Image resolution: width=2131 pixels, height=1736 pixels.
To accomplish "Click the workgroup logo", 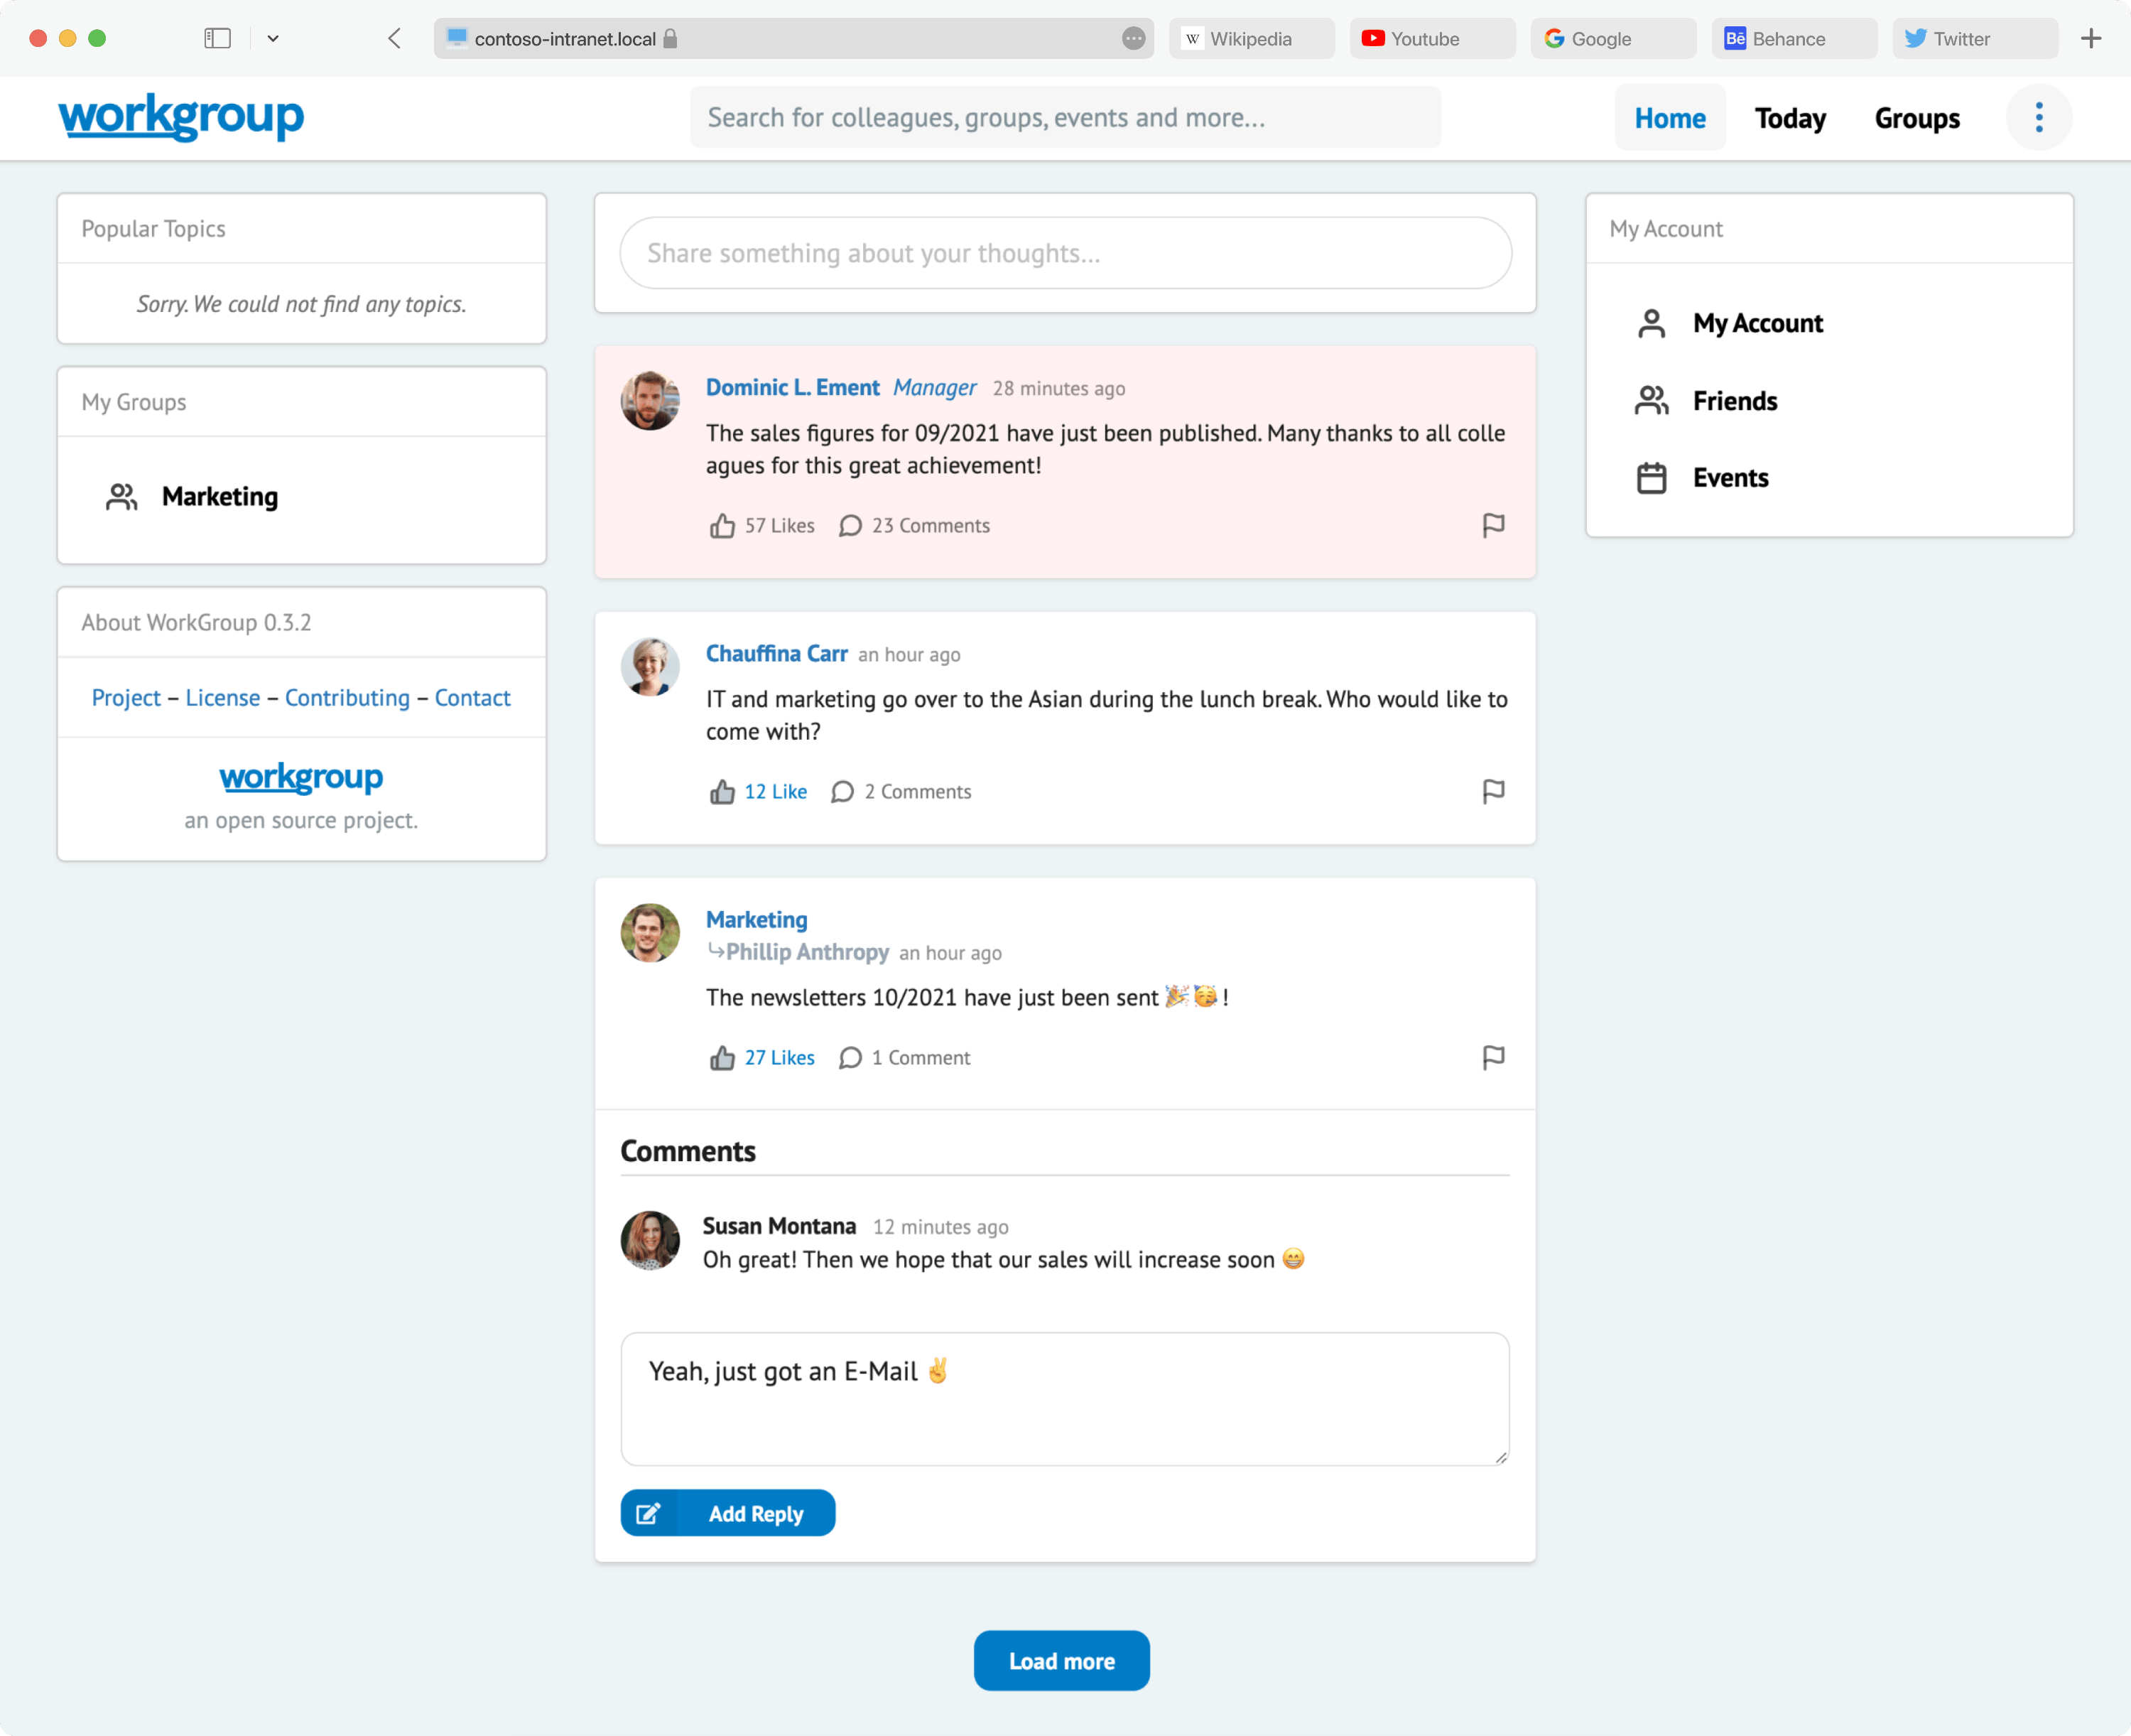I will [x=181, y=117].
